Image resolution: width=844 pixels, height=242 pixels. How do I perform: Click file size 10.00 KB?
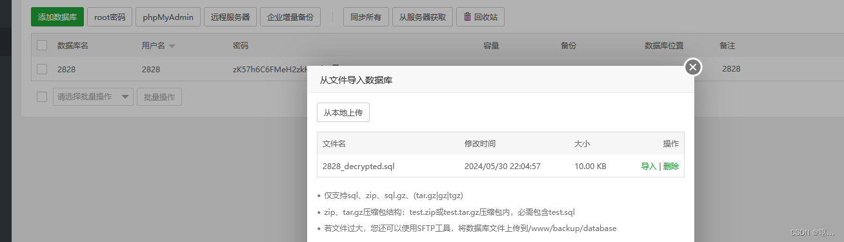(590, 166)
